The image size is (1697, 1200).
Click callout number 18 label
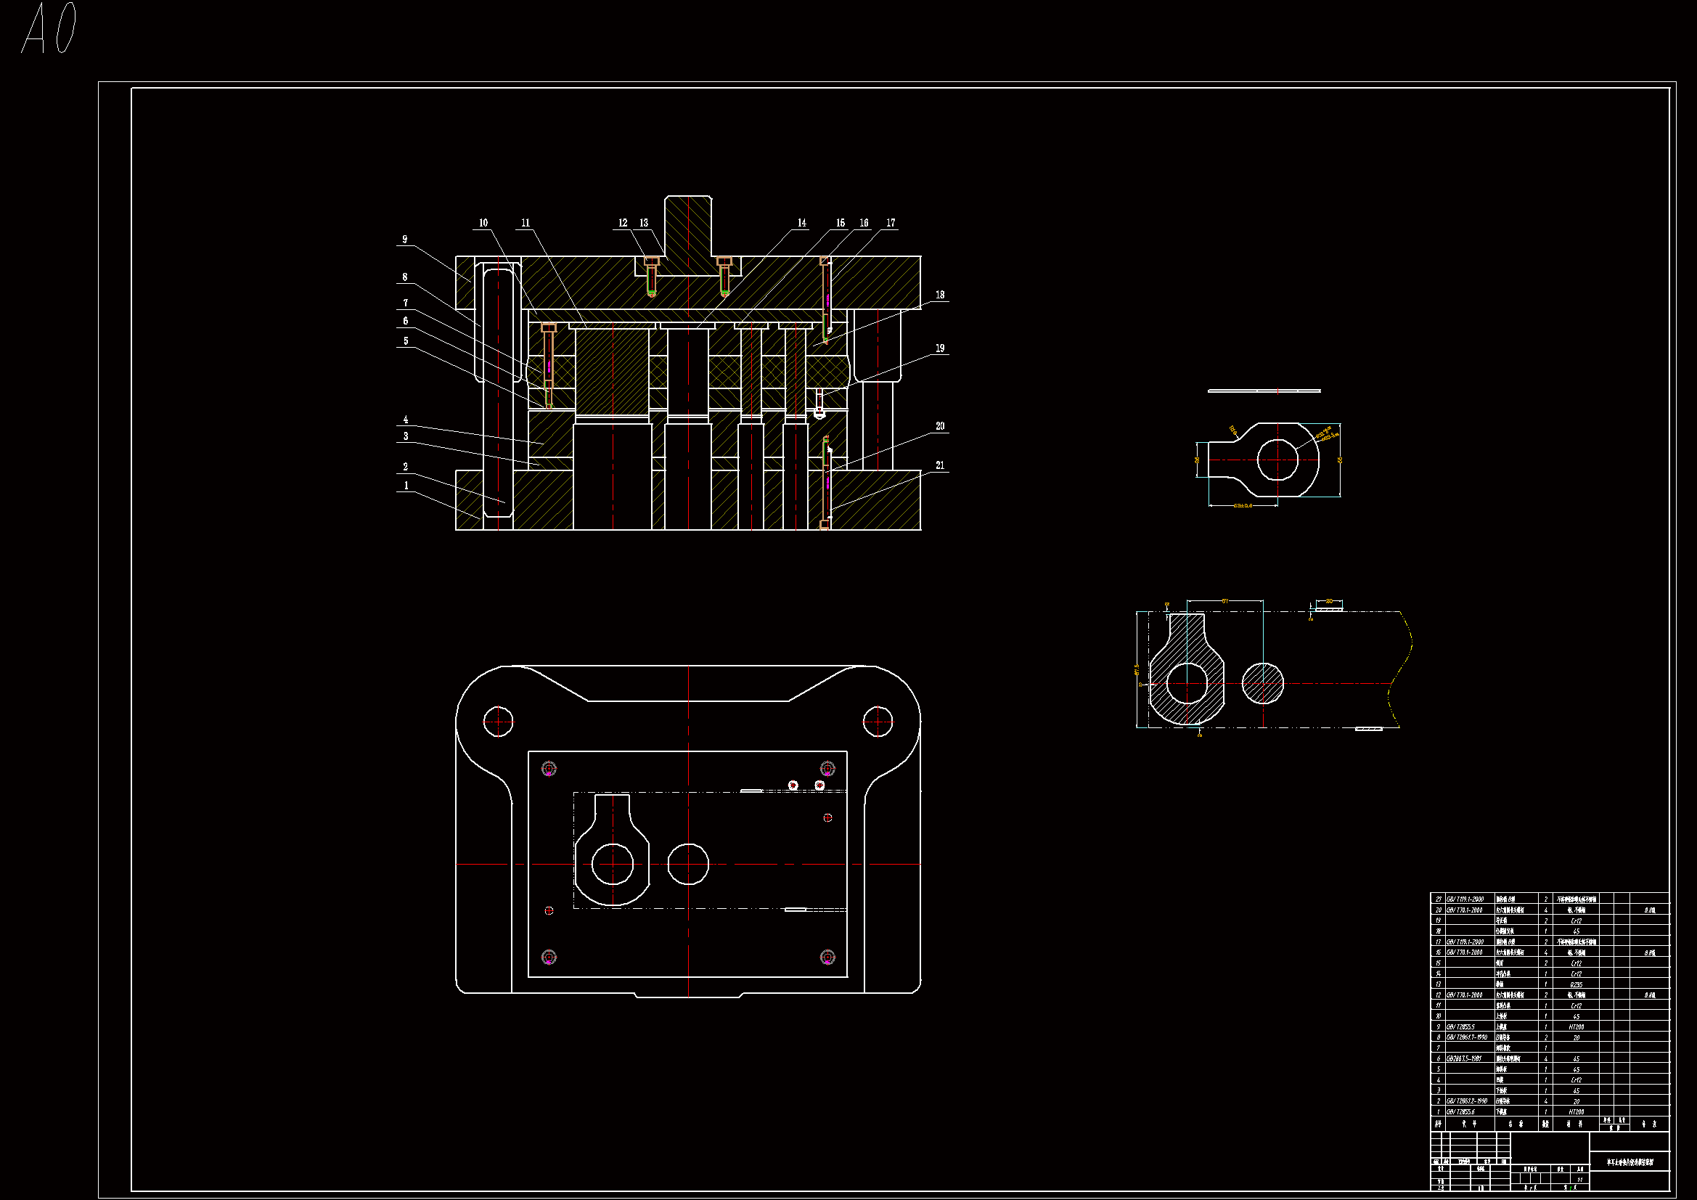939,295
